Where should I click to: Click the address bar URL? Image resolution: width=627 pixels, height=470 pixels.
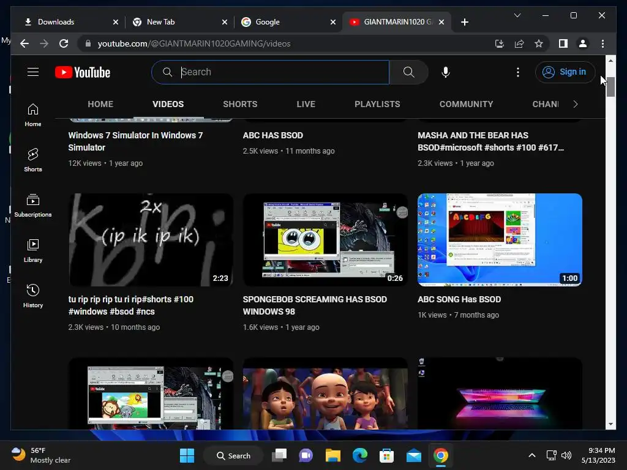194,43
